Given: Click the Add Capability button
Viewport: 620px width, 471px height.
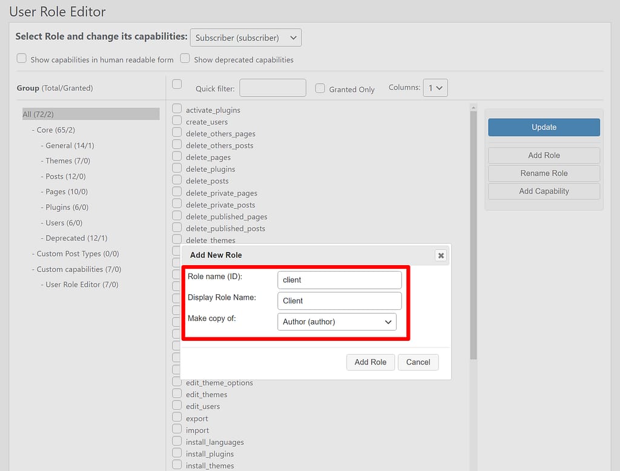Looking at the screenshot, I should click(x=544, y=191).
